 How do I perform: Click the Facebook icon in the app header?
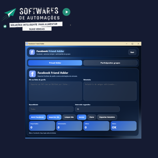coord(32,52)
